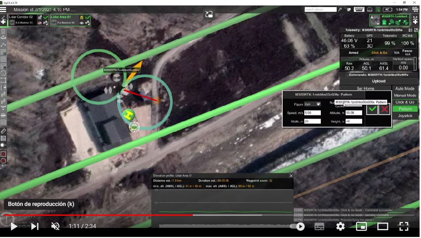Toggle video autoplay switch
Viewport: 421px width, 238px height.
tap(297, 227)
